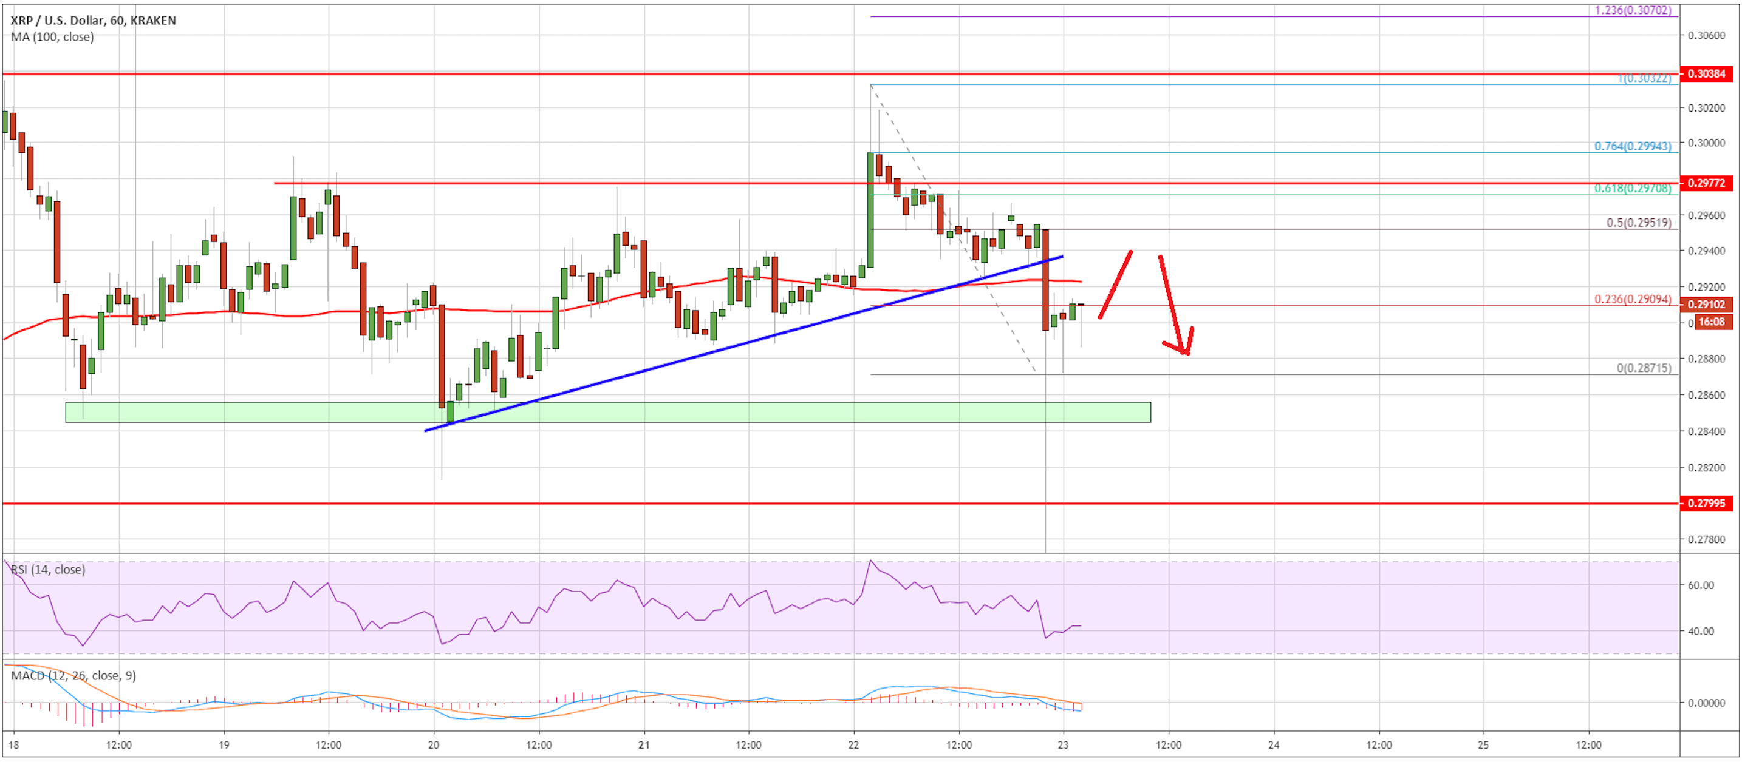Click the XRP / U.S. Dollar chart title
Screen dimensions: 1742x762
click(94, 20)
